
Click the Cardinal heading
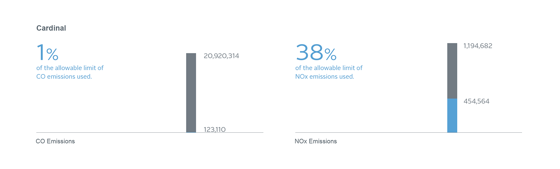coord(51,28)
